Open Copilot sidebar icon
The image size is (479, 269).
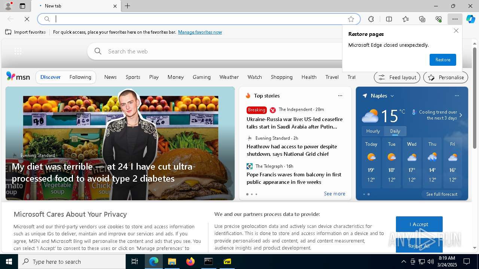click(470, 19)
